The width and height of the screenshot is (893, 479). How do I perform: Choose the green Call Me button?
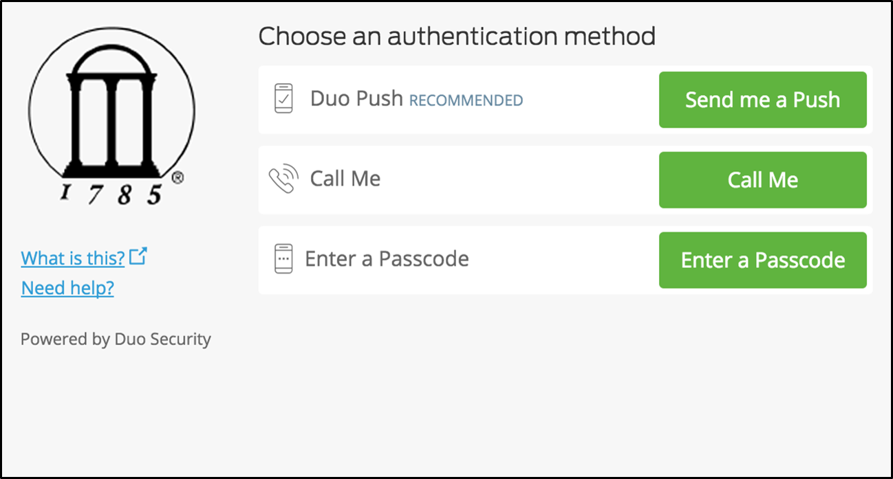click(762, 180)
